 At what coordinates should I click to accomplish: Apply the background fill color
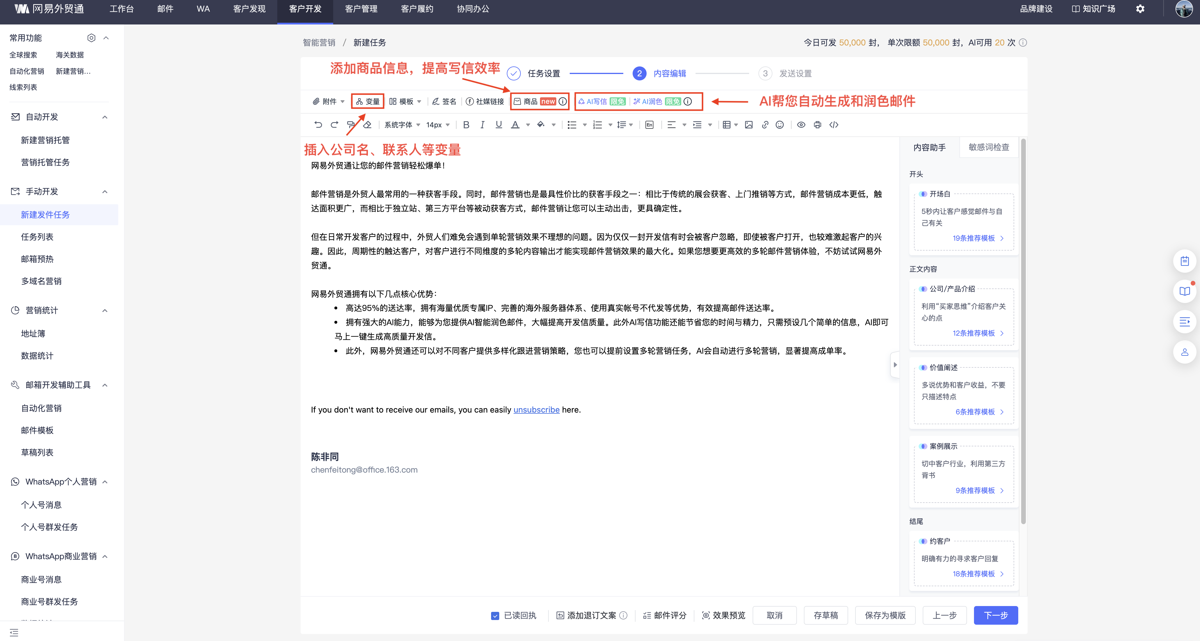[540, 125]
